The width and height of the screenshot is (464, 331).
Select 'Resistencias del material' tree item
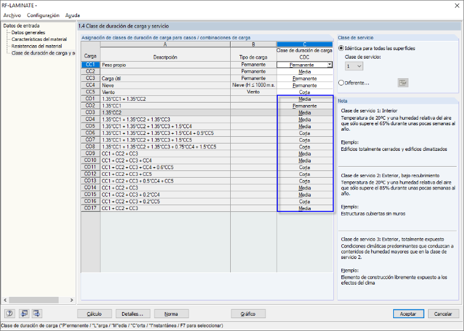point(37,46)
